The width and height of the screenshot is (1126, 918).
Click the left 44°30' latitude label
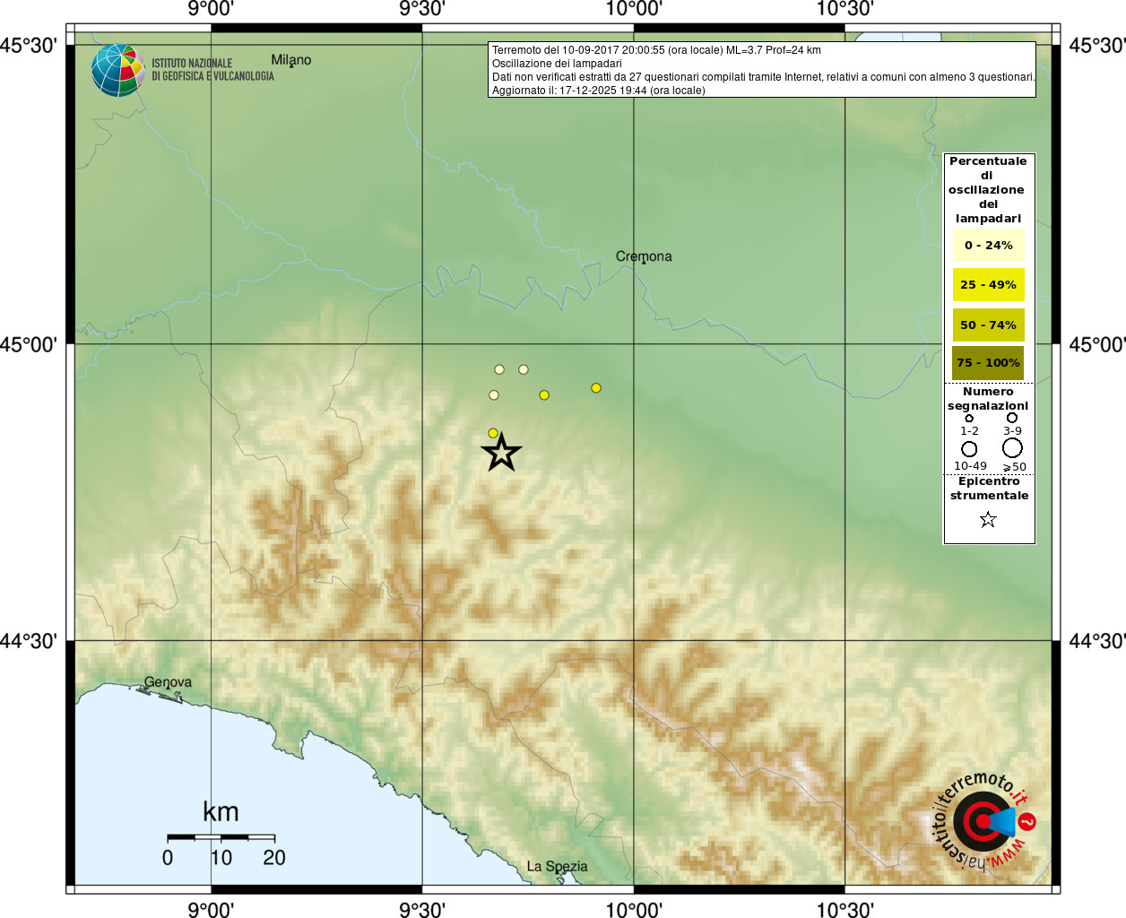pos(29,641)
